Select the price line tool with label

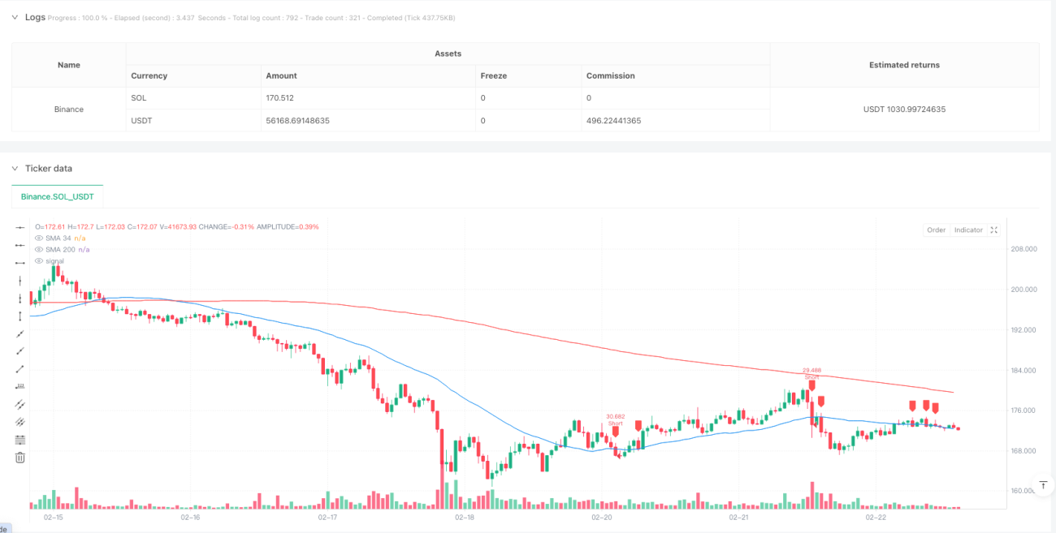[20, 386]
